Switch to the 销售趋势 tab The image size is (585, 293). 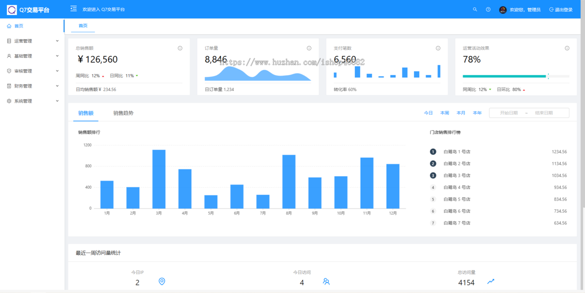tap(123, 113)
